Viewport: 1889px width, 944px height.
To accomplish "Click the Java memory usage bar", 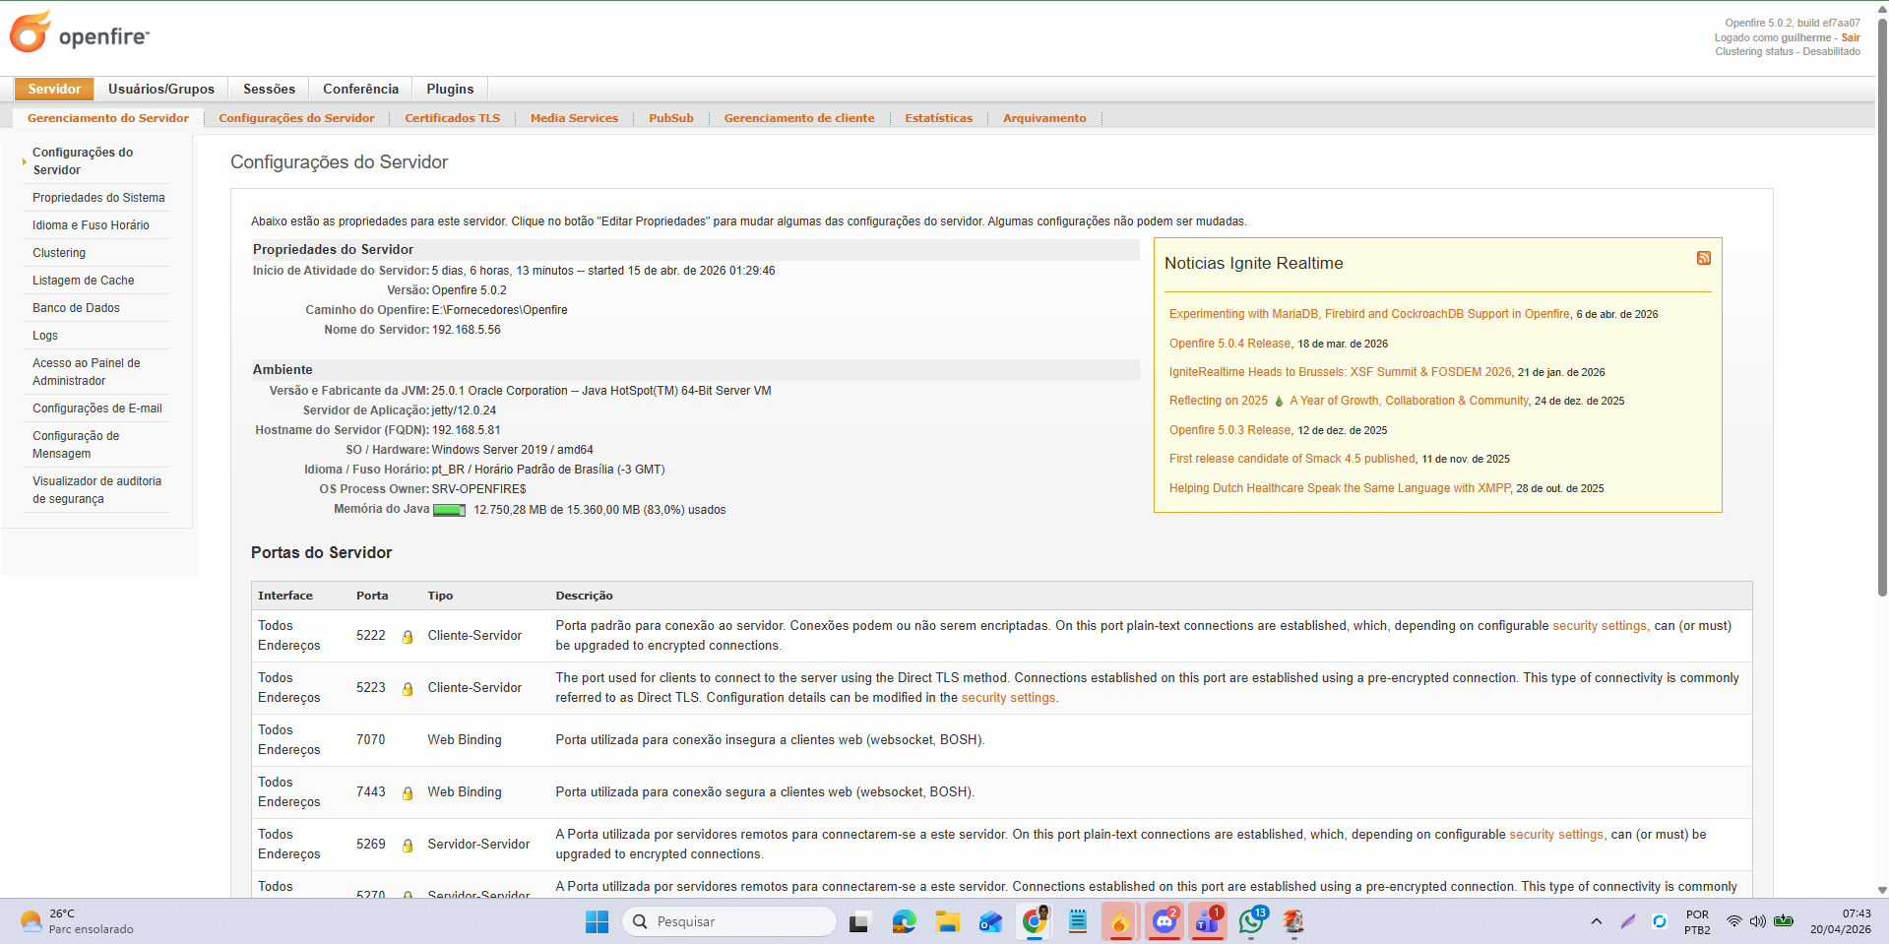I will [449, 510].
